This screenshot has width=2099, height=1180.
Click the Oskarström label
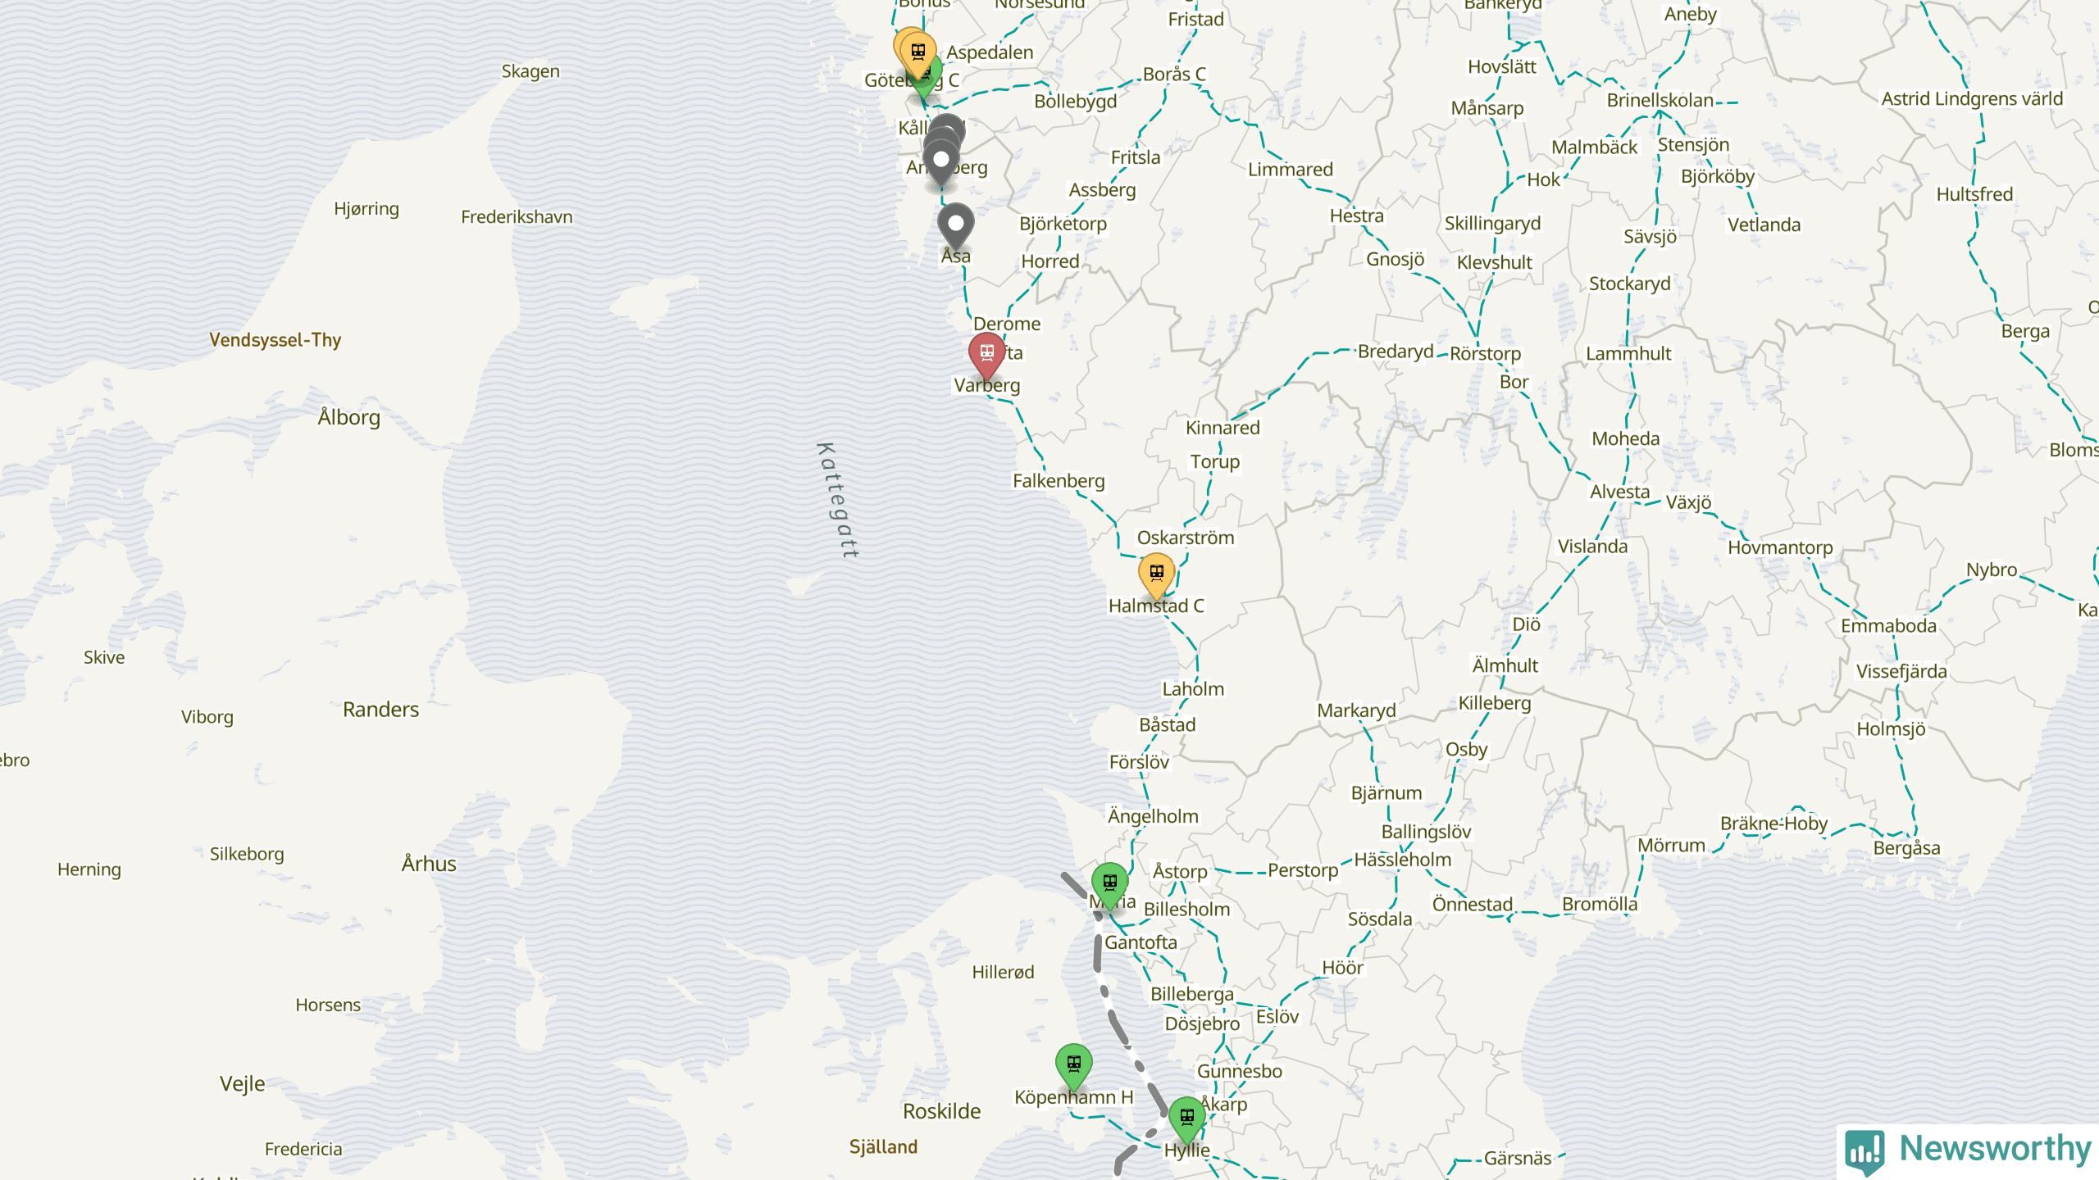point(1185,538)
